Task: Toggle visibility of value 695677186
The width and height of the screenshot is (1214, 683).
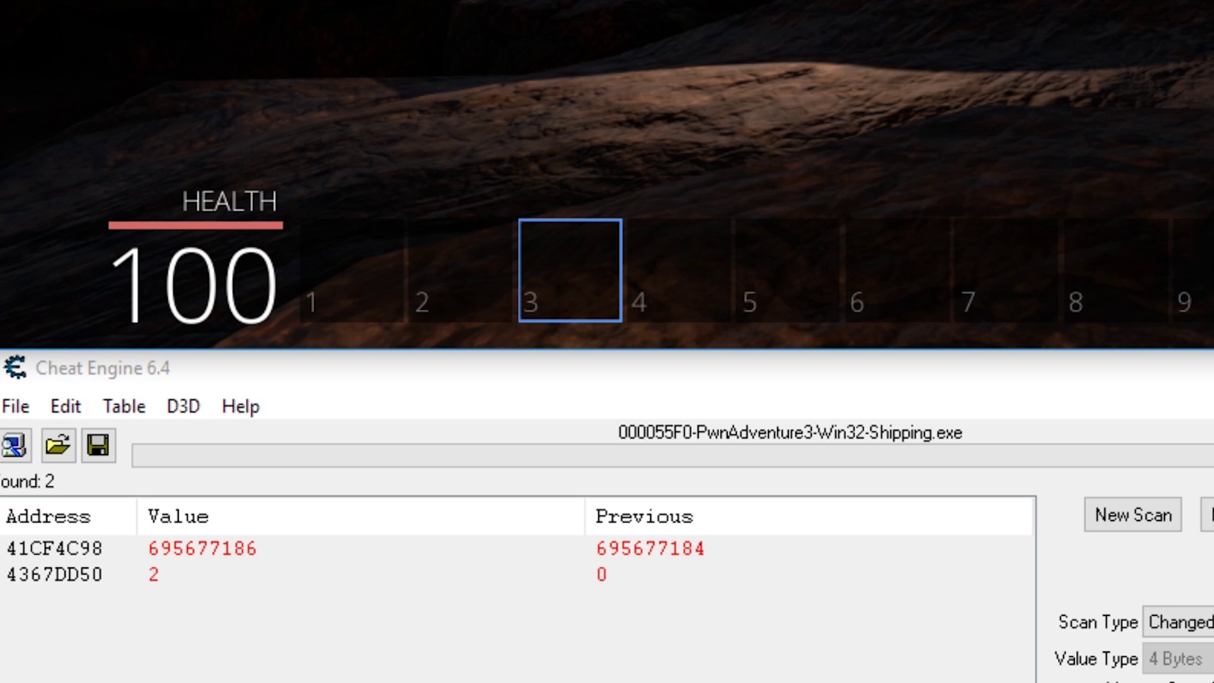Action: point(202,549)
